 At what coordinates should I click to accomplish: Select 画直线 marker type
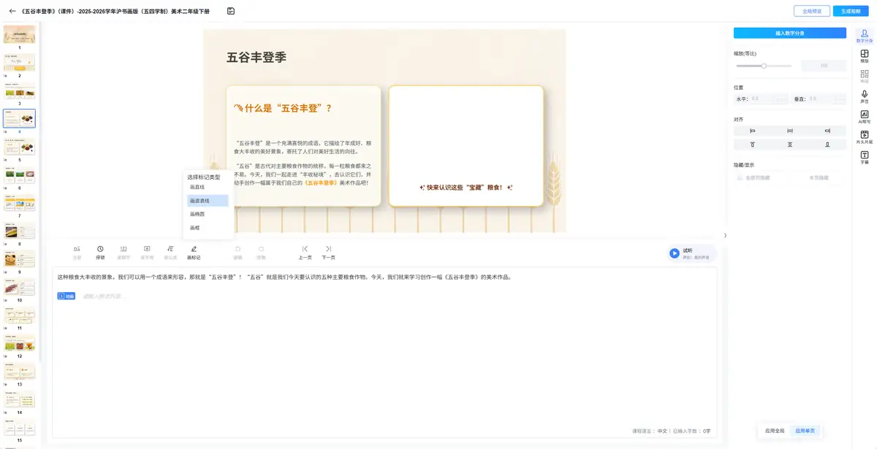click(x=208, y=187)
